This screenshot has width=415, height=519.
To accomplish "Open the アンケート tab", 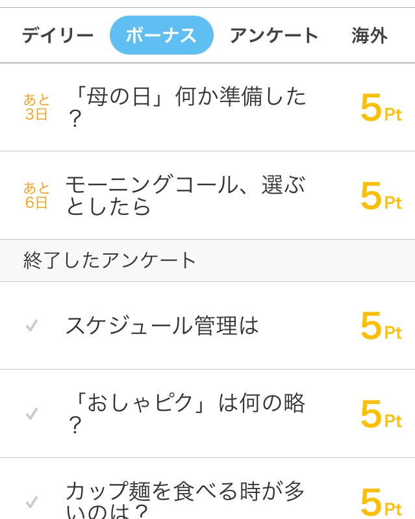I will click(273, 36).
